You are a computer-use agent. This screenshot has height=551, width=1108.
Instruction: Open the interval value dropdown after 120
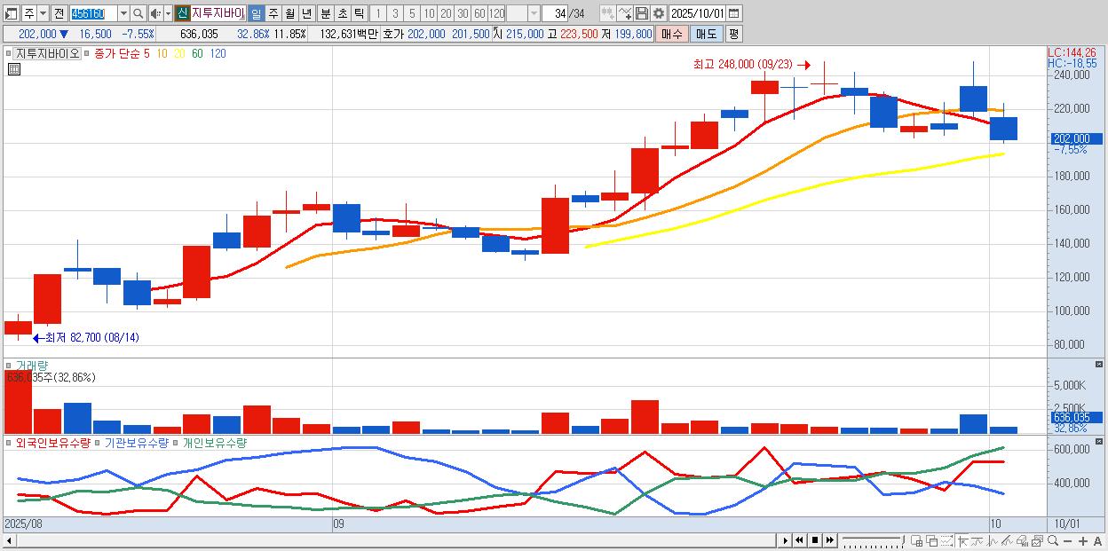click(x=534, y=13)
